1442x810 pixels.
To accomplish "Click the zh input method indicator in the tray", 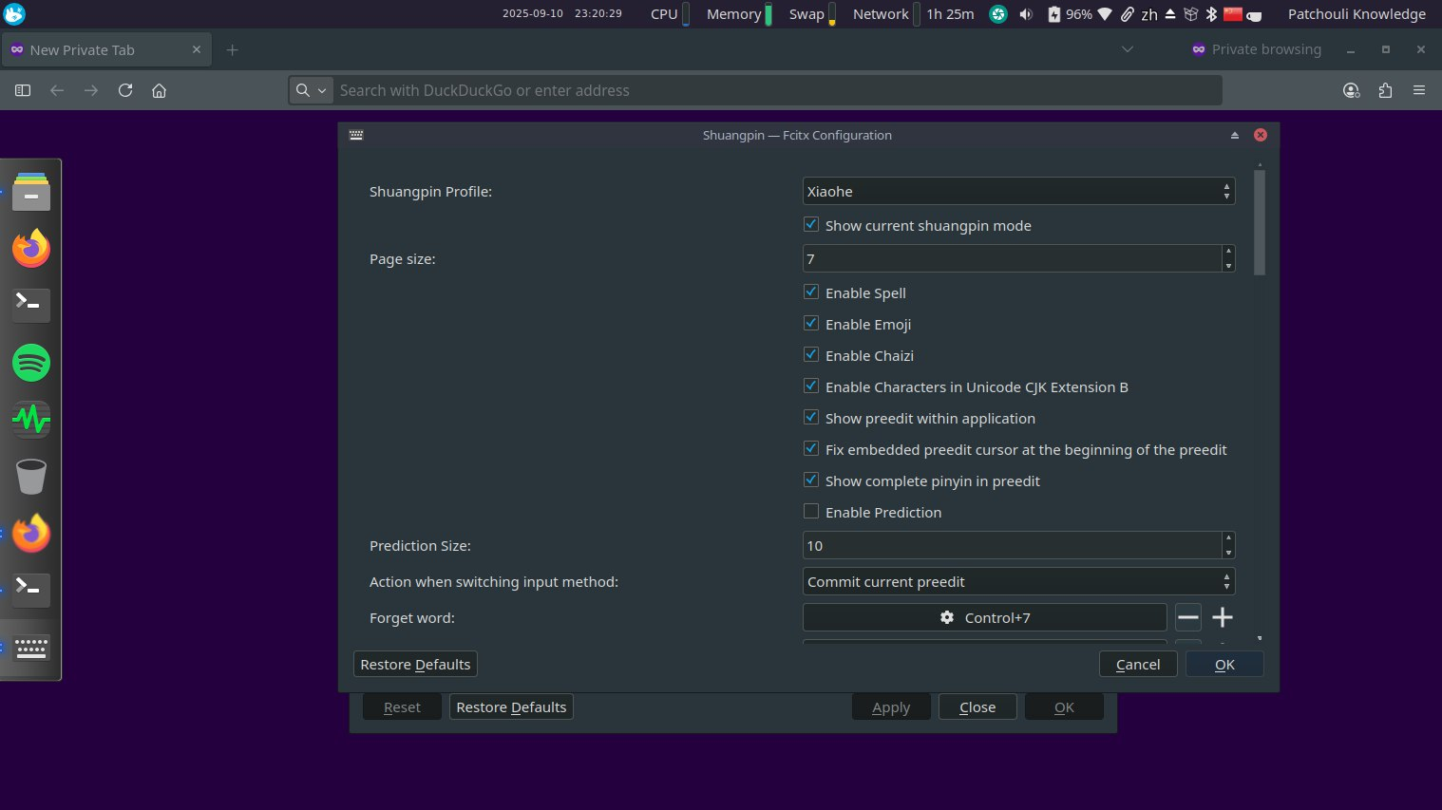I will pyautogui.click(x=1148, y=14).
